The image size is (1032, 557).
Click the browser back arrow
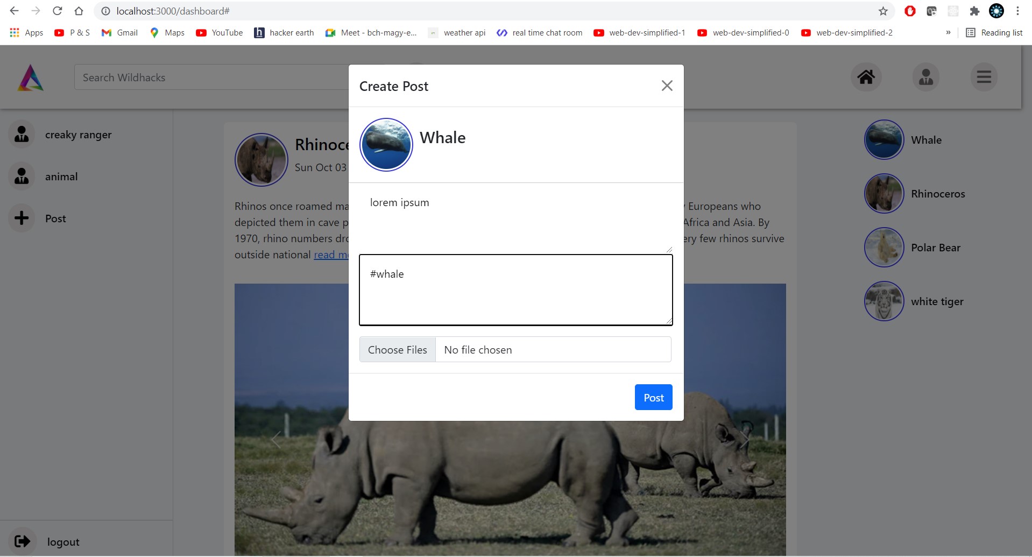[x=15, y=11]
